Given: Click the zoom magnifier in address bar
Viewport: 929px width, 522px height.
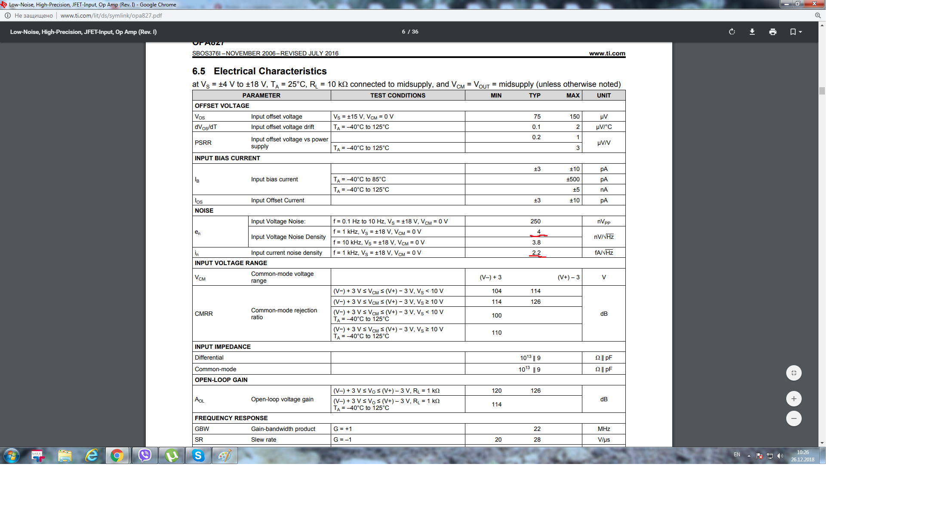Looking at the screenshot, I should [x=818, y=15].
